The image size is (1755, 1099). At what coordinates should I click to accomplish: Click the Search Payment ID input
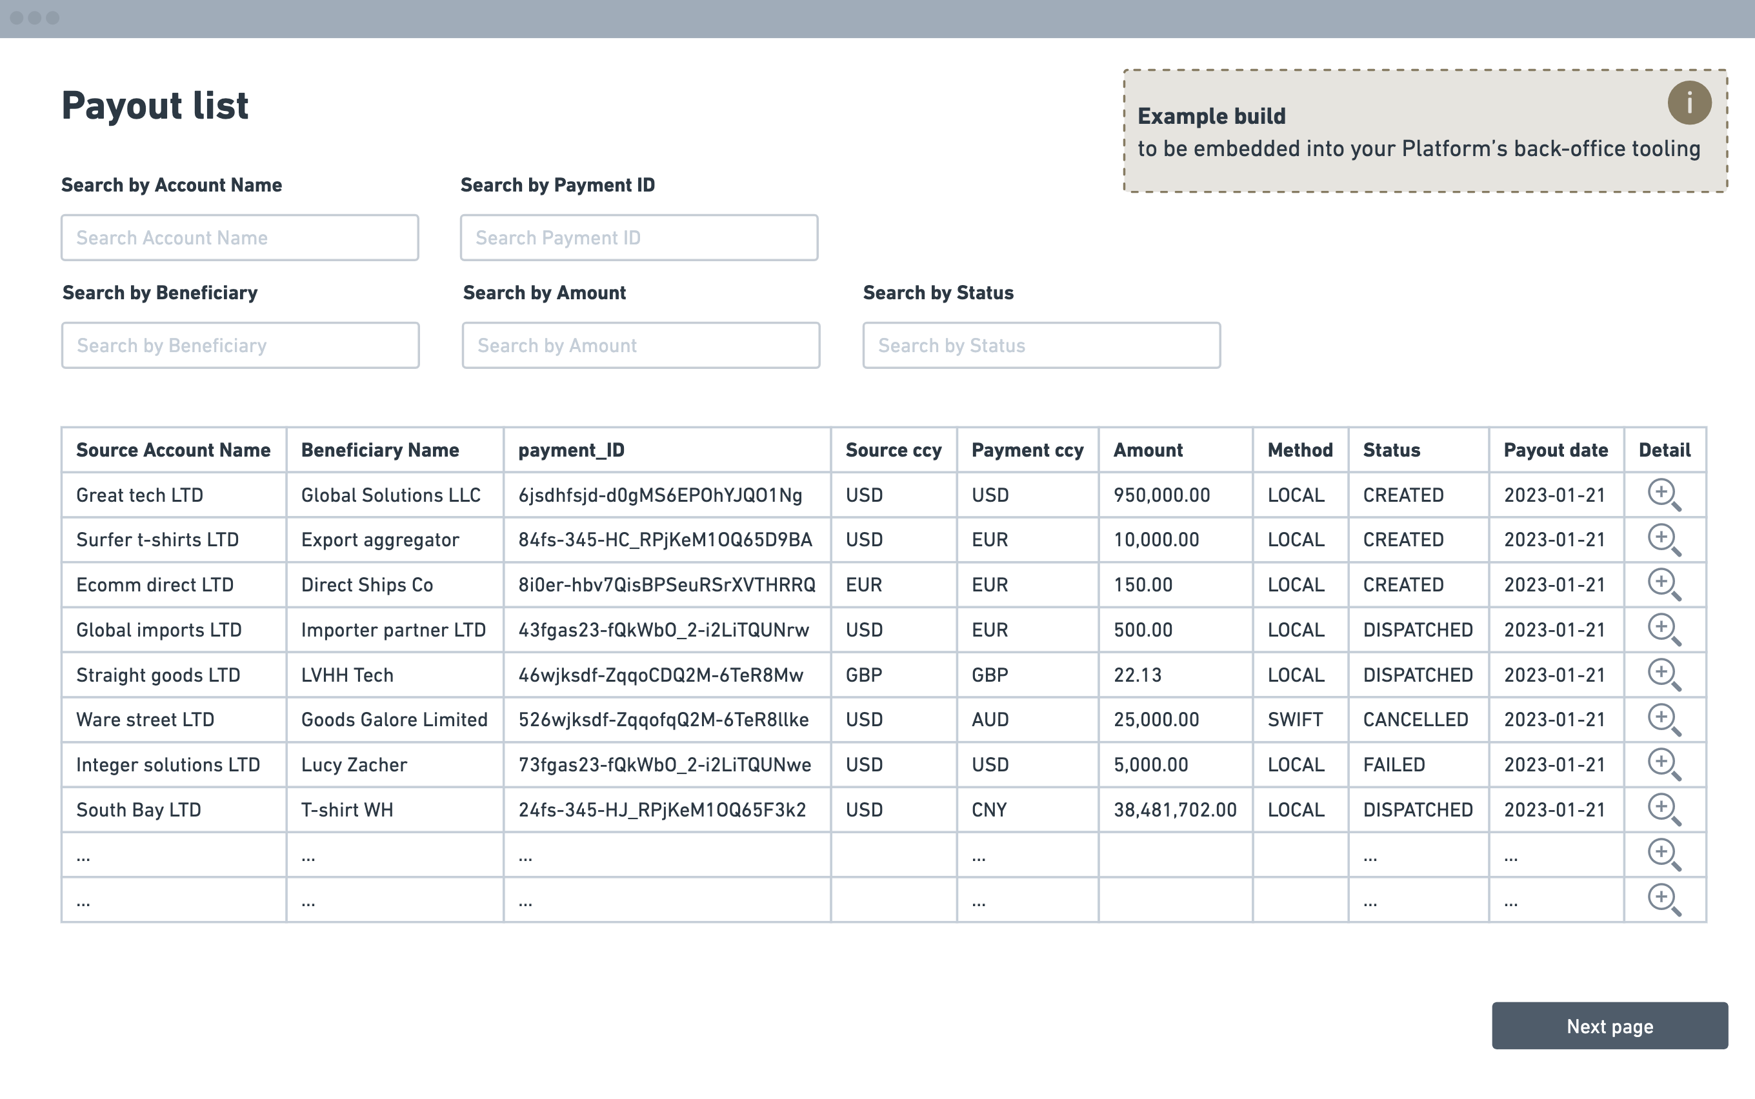tap(639, 238)
